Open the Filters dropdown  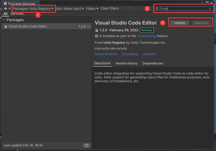tap(92, 8)
